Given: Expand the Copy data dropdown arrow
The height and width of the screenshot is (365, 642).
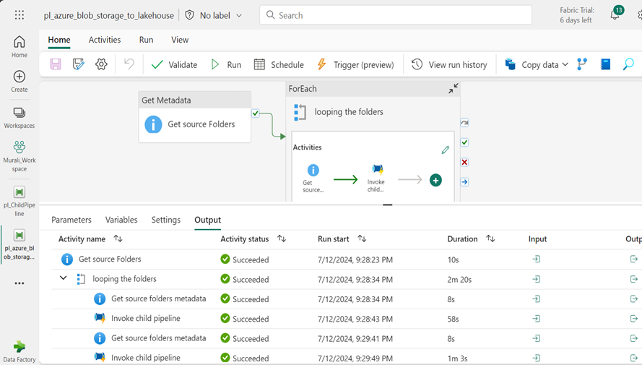Looking at the screenshot, I should pyautogui.click(x=565, y=64).
